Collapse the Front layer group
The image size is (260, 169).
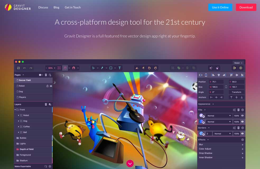pos(15,110)
